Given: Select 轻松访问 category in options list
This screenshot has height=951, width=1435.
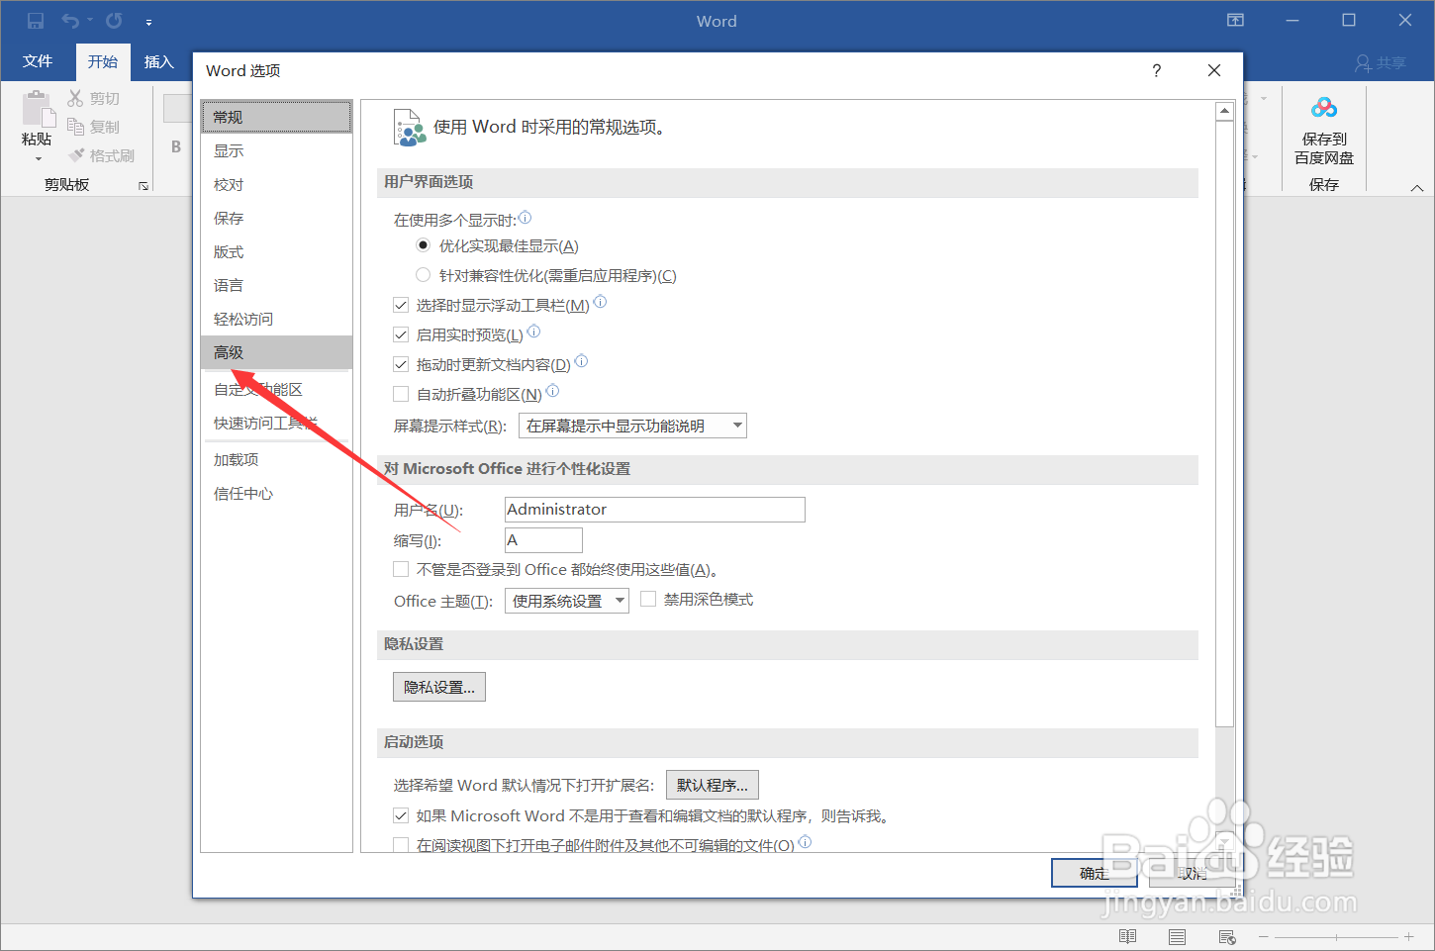Looking at the screenshot, I should pyautogui.click(x=276, y=319).
